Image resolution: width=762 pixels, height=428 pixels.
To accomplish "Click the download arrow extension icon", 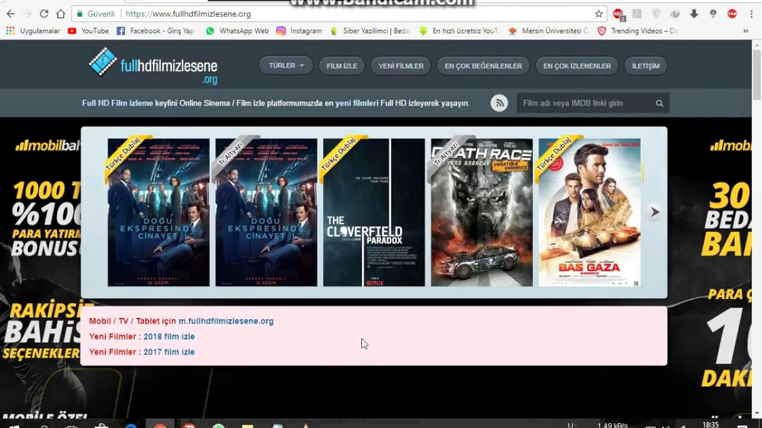I will [x=694, y=14].
